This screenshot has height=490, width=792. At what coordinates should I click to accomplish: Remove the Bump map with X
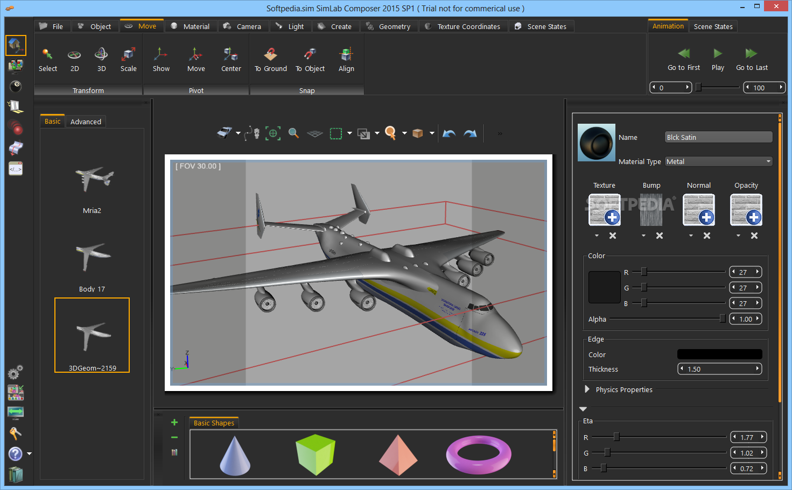click(x=660, y=236)
